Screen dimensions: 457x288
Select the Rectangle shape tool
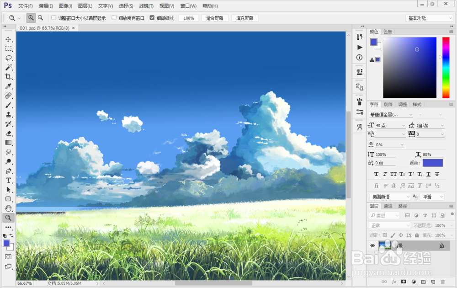[x=8, y=199]
